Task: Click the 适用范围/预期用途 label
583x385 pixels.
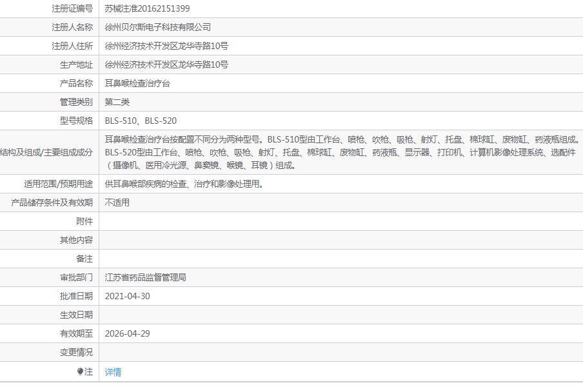Action: tap(59, 184)
